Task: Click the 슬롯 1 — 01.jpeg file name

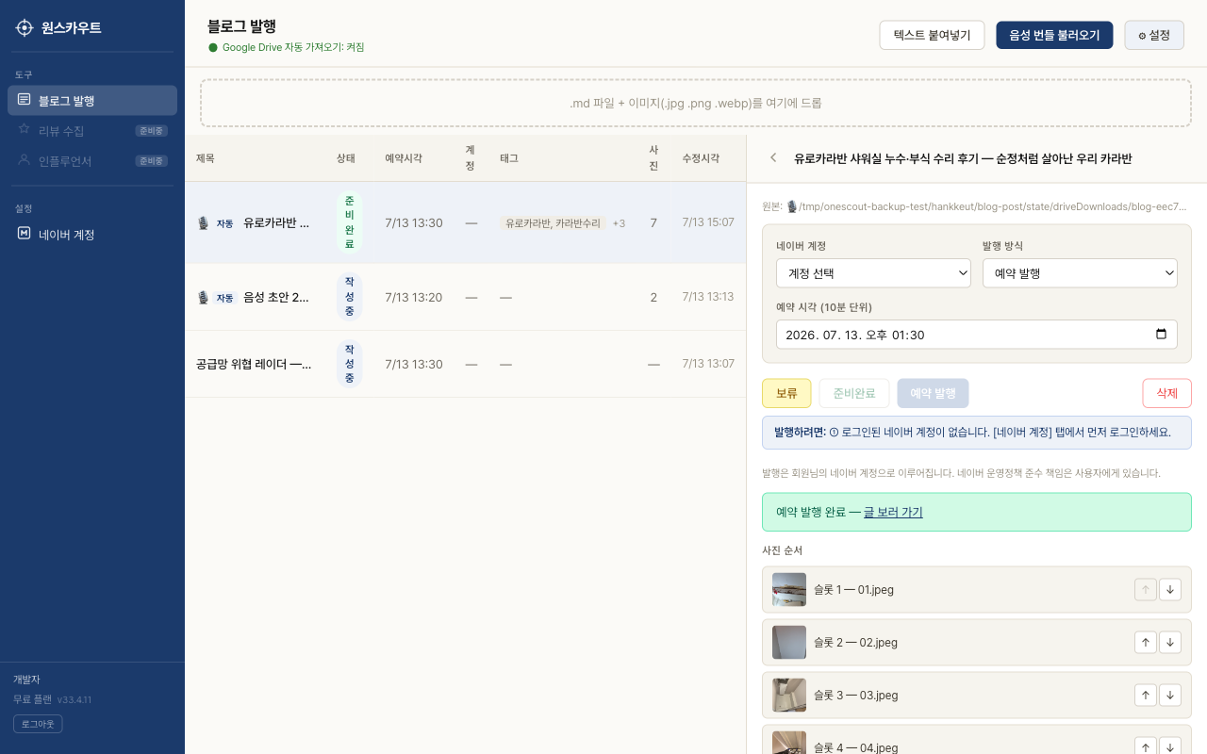Action: 853,590
